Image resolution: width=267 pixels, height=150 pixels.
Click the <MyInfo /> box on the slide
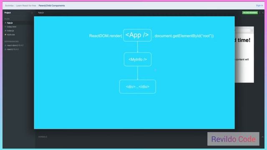[138, 59]
